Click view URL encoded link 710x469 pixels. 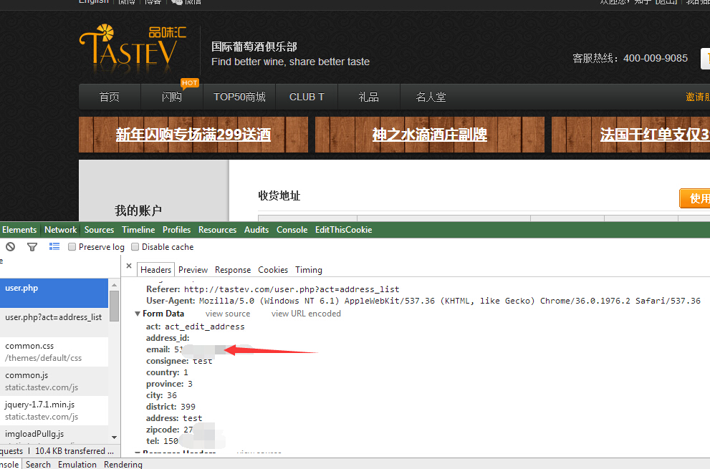306,314
